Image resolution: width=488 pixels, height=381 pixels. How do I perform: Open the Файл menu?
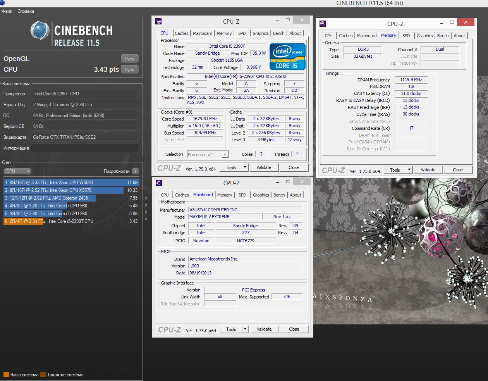click(7, 11)
